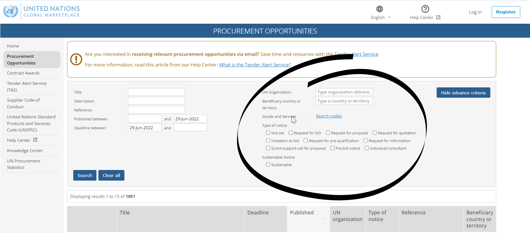
Task: Open the Home sidebar item
Action: [x=13, y=46]
